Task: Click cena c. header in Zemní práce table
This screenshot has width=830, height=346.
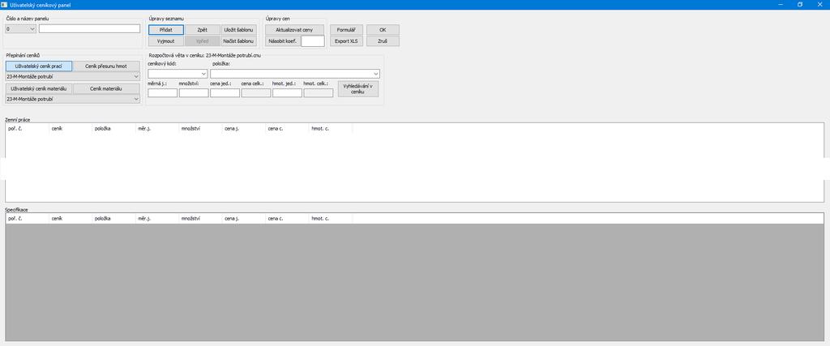Action: [x=288, y=129]
